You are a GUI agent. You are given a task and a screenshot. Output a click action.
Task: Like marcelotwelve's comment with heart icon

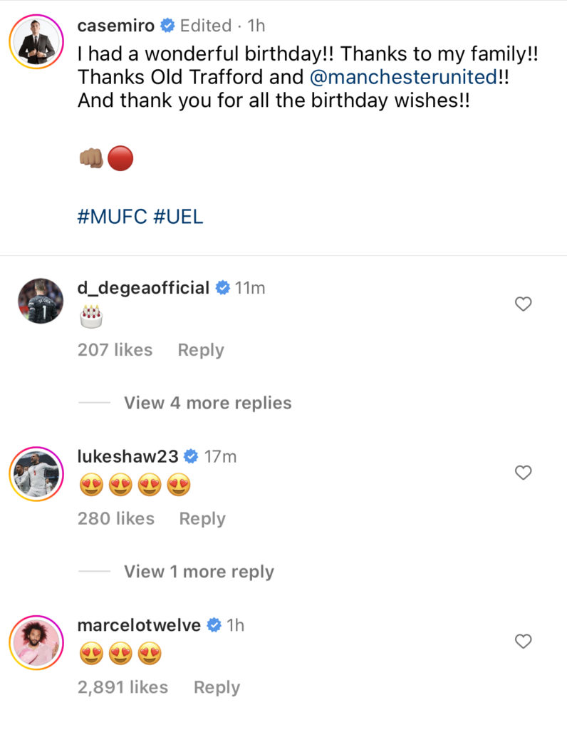[524, 642]
